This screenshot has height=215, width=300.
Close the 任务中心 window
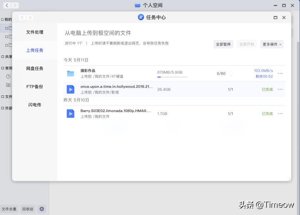(284, 17)
